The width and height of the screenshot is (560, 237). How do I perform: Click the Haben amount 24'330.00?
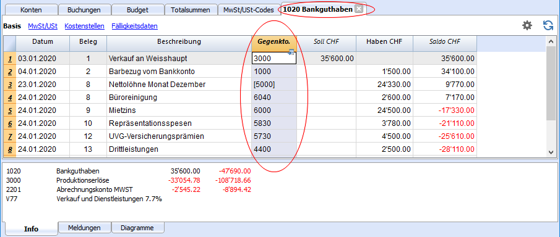(384, 84)
